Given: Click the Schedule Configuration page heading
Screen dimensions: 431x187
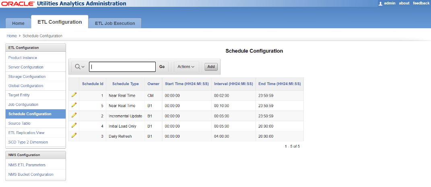Looking at the screenshot, I should click(254, 51).
